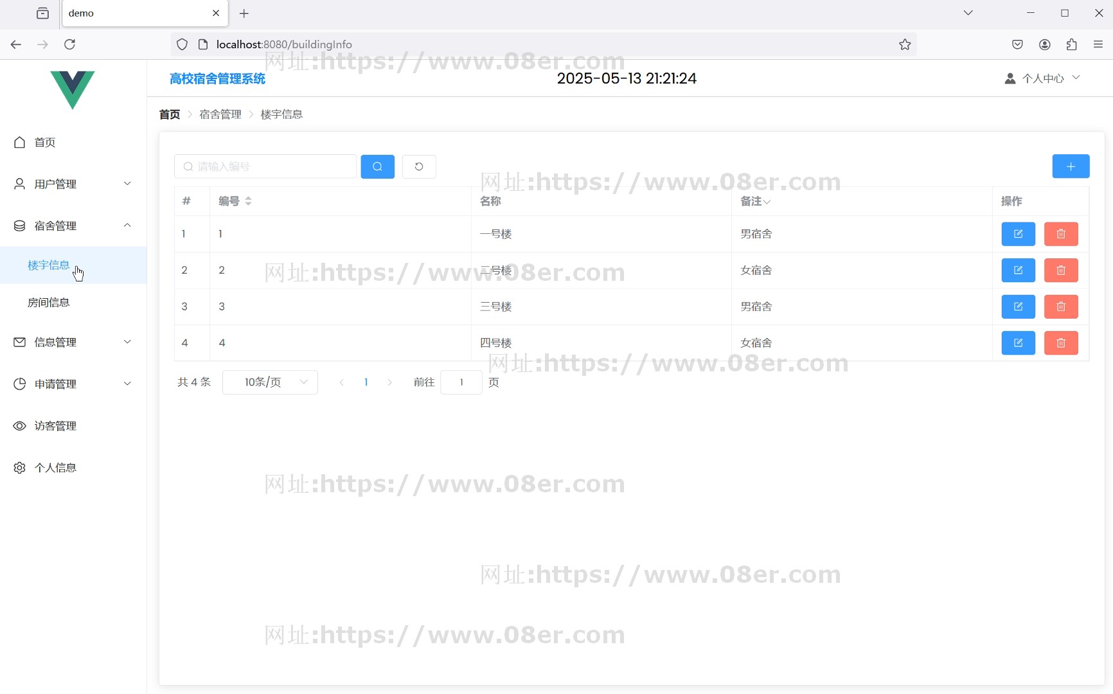Image resolution: width=1113 pixels, height=694 pixels.
Task: Open 访客管理 from sidebar
Action: [x=55, y=426]
